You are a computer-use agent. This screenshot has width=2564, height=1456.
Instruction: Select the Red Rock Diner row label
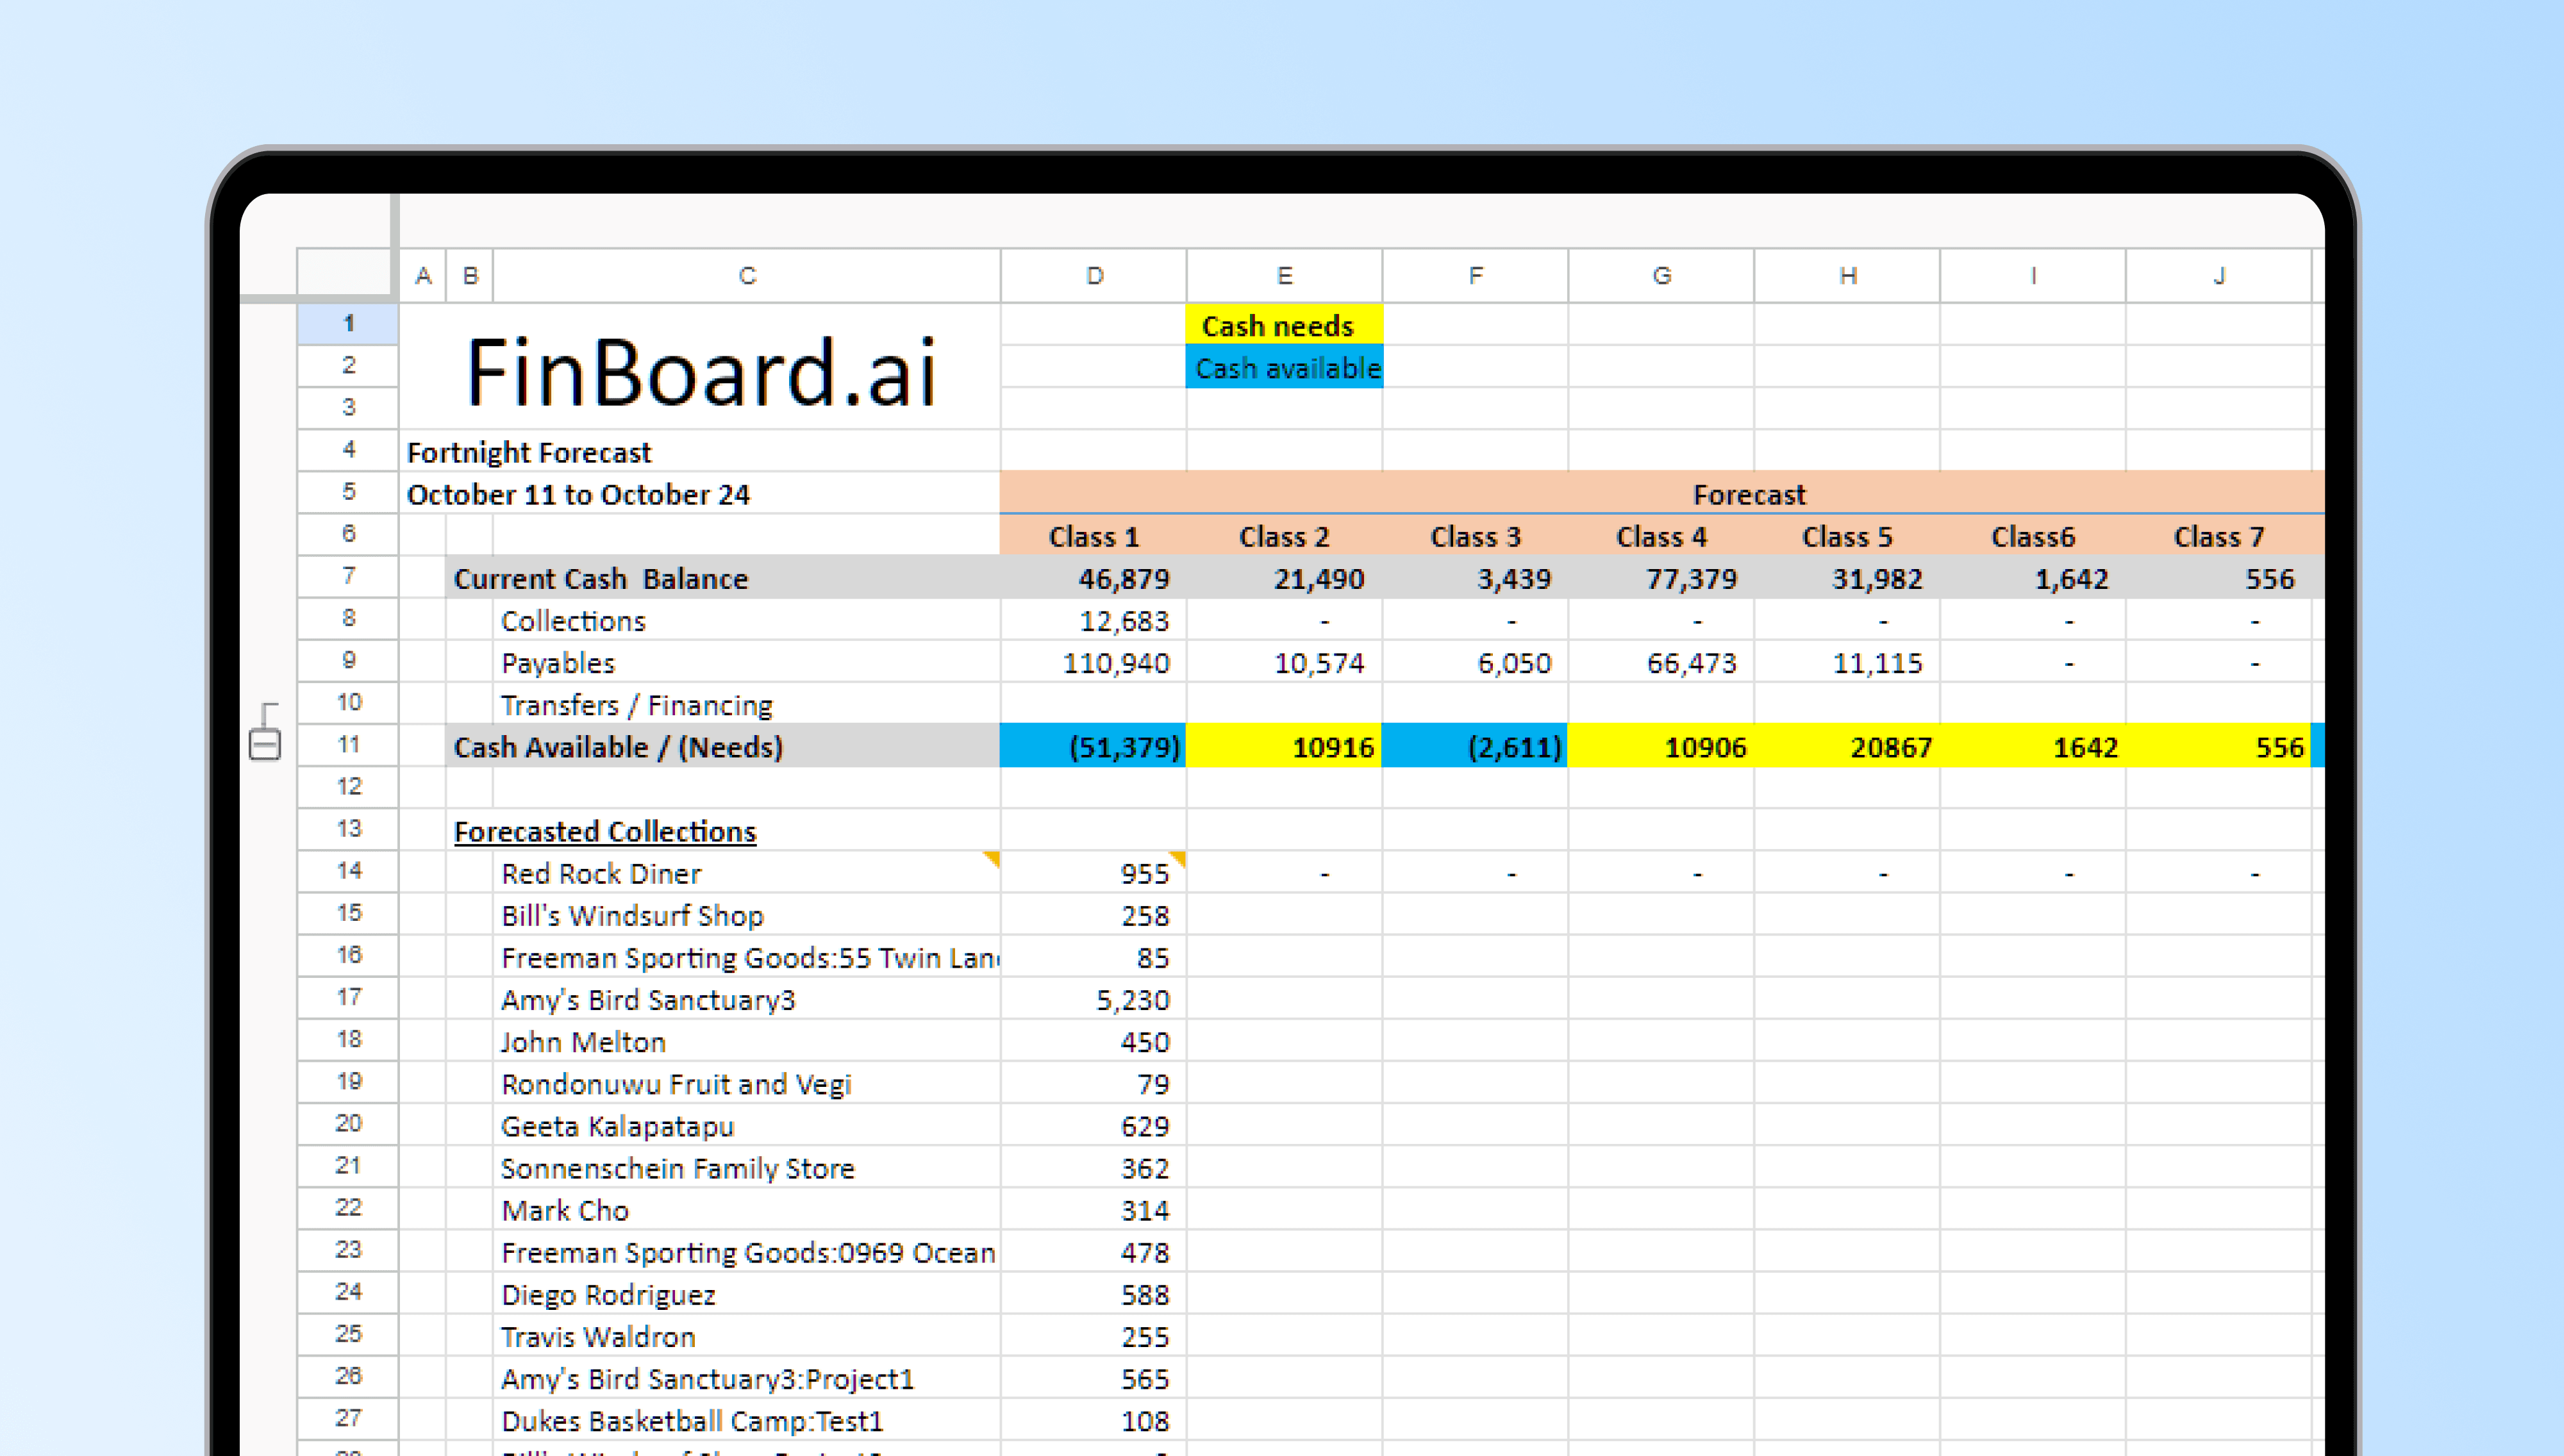(x=747, y=873)
